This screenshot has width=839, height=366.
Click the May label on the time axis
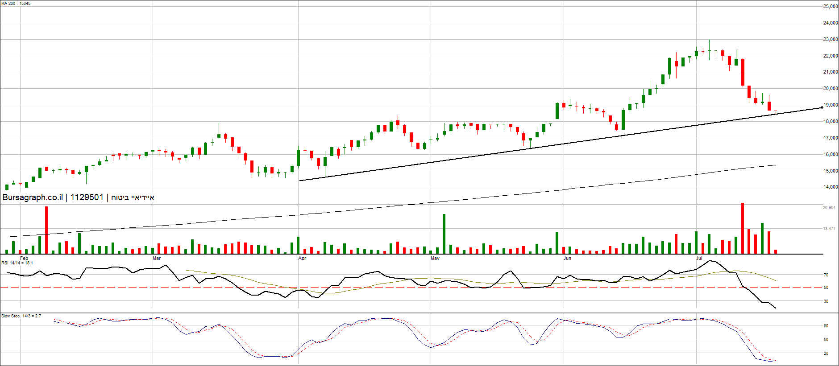point(435,259)
